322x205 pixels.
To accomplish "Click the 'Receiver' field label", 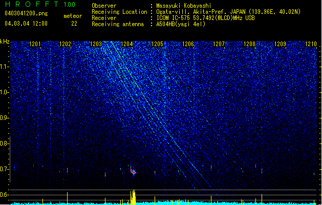I will [x=104, y=18].
